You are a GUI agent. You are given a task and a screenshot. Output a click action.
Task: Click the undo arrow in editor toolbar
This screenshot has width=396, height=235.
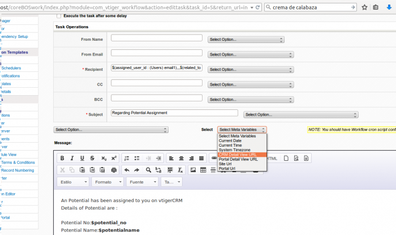coord(127,170)
